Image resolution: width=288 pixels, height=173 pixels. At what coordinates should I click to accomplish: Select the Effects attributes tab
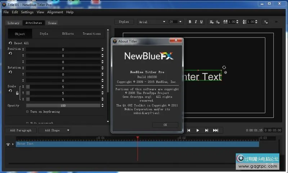[x=68, y=34]
